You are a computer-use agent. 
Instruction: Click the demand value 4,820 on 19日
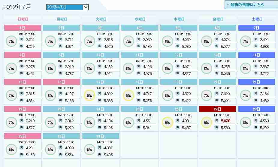[186, 94]
